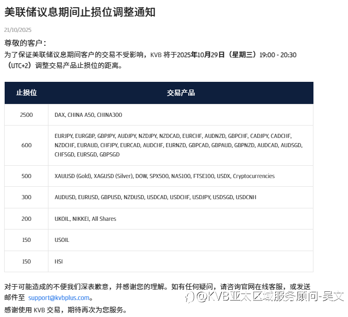Viewport: 348px width, 317px height.
Task: Select the 600 stop level cell
Action: point(26,145)
